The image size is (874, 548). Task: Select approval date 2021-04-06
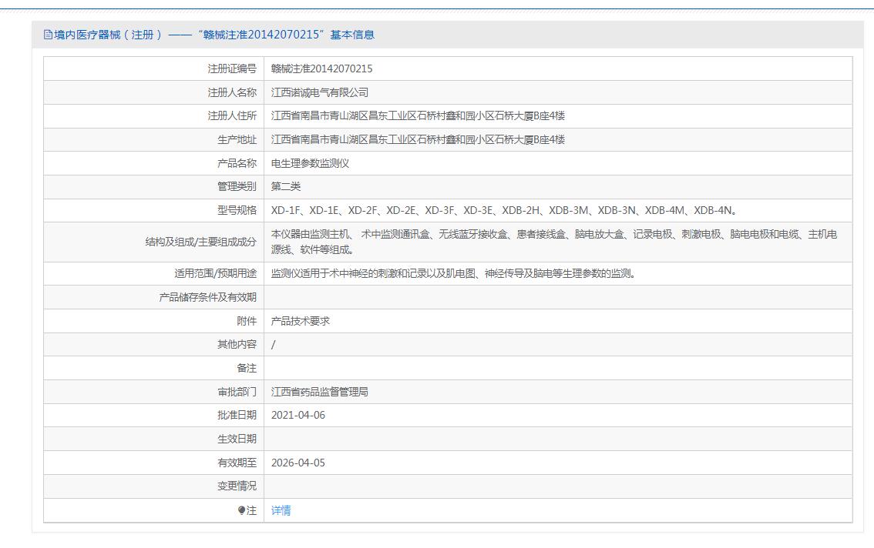click(x=297, y=416)
